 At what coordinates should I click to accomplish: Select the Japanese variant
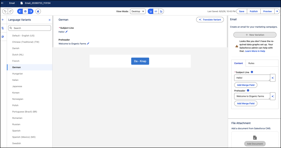29,86
